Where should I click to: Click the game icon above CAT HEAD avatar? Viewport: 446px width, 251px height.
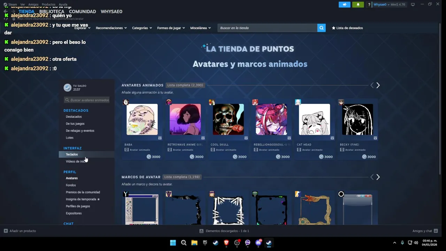pyautogui.click(x=298, y=102)
